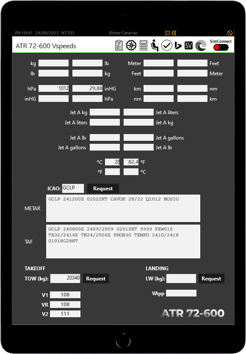Open the seated passenger icon
Viewport: 246px width, 354px height.
155,45
